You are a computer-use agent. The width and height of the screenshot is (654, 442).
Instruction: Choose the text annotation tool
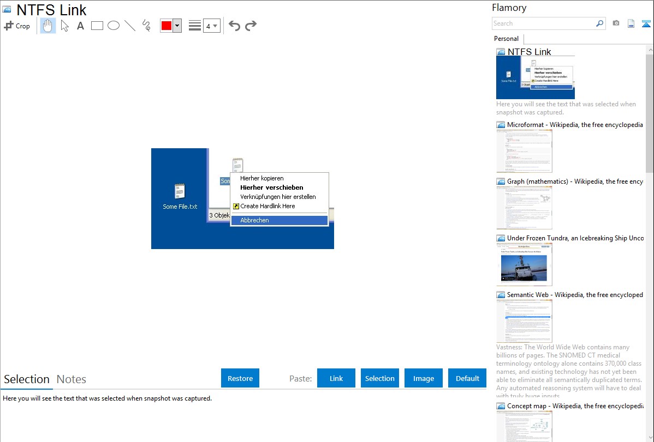pyautogui.click(x=80, y=26)
